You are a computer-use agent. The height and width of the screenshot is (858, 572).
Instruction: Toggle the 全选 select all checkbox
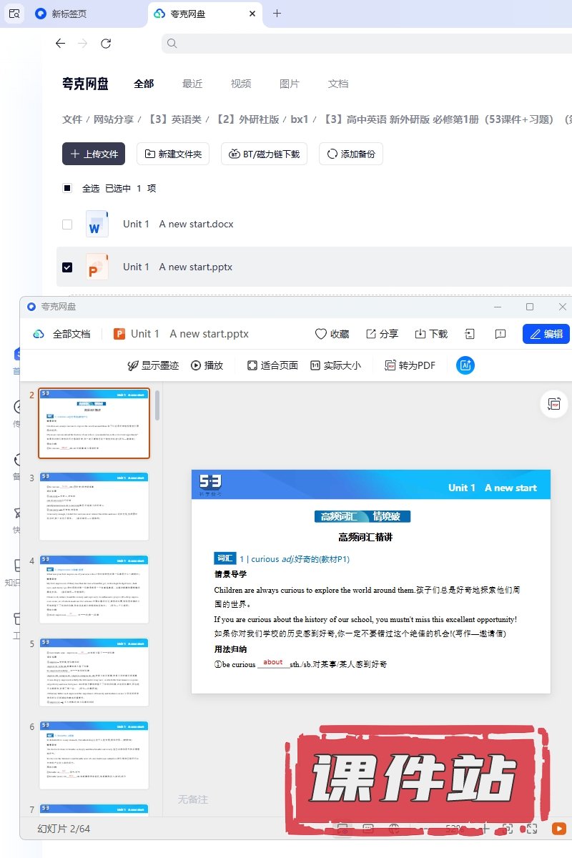pos(67,189)
